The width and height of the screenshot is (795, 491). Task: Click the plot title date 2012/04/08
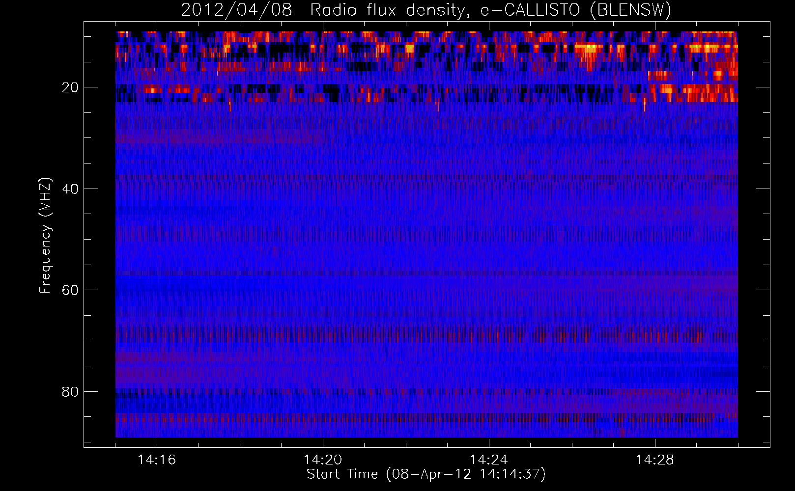tap(236, 10)
